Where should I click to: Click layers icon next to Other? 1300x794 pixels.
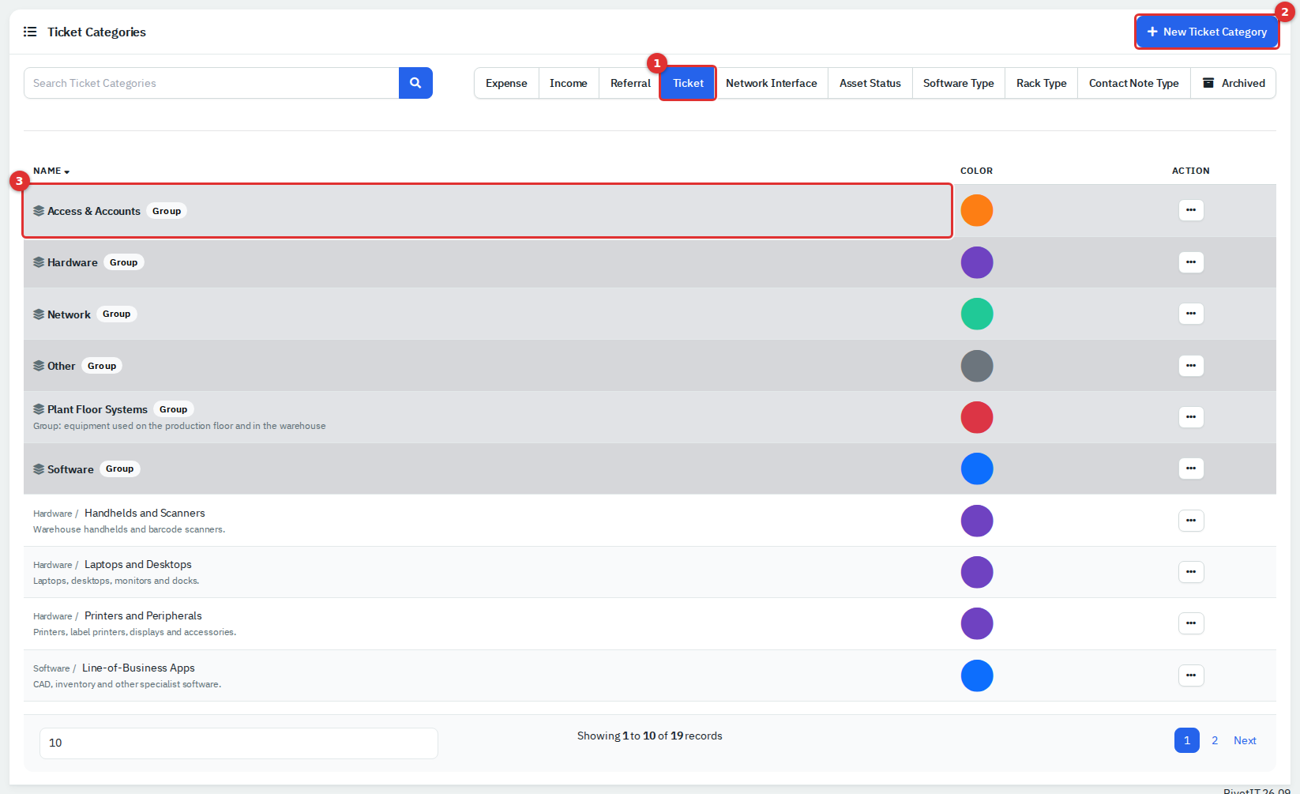[39, 366]
